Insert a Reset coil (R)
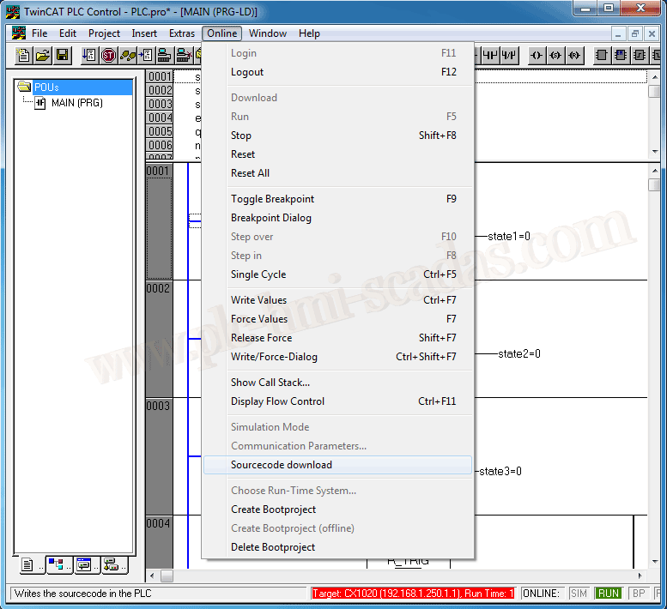 [575, 56]
